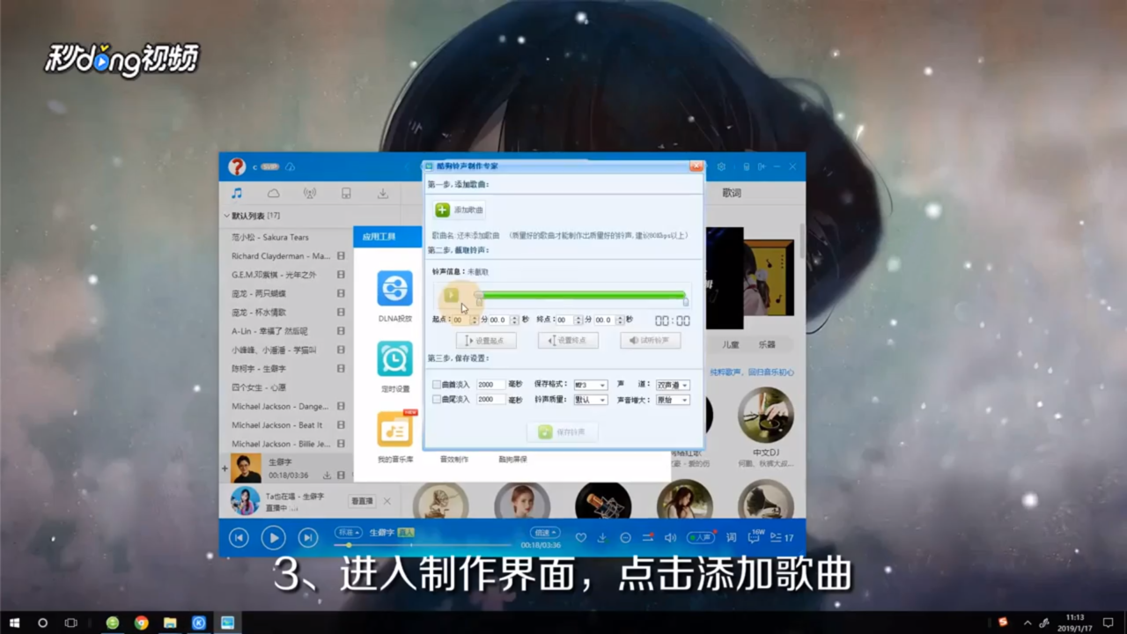Screen dimensions: 1127x634
Task: Open the Windows Start menu
Action: [x=14, y=623]
